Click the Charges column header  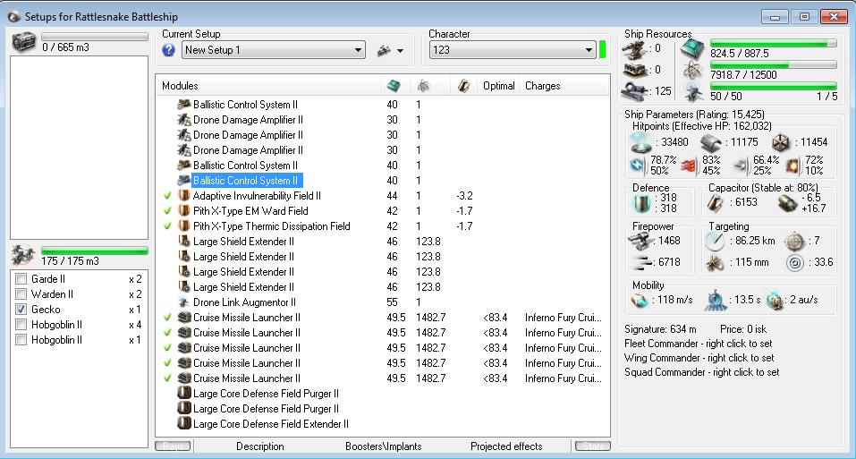[564, 86]
